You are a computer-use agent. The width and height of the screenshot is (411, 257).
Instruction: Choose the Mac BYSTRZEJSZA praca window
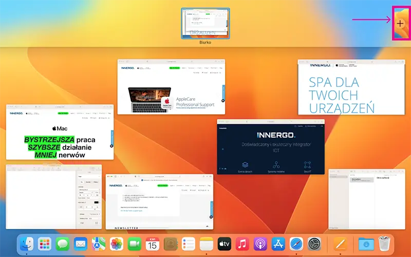tap(60, 132)
